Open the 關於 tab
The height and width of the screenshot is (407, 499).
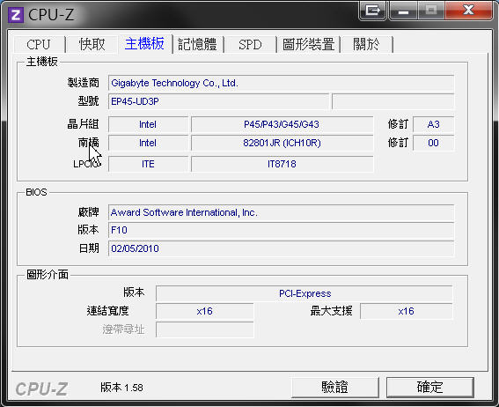point(367,44)
